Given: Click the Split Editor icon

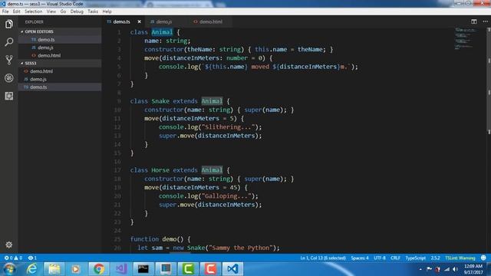Looking at the screenshot, I should point(474,21).
